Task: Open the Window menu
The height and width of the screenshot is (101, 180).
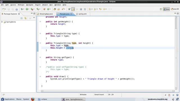Action: tap(57, 5)
